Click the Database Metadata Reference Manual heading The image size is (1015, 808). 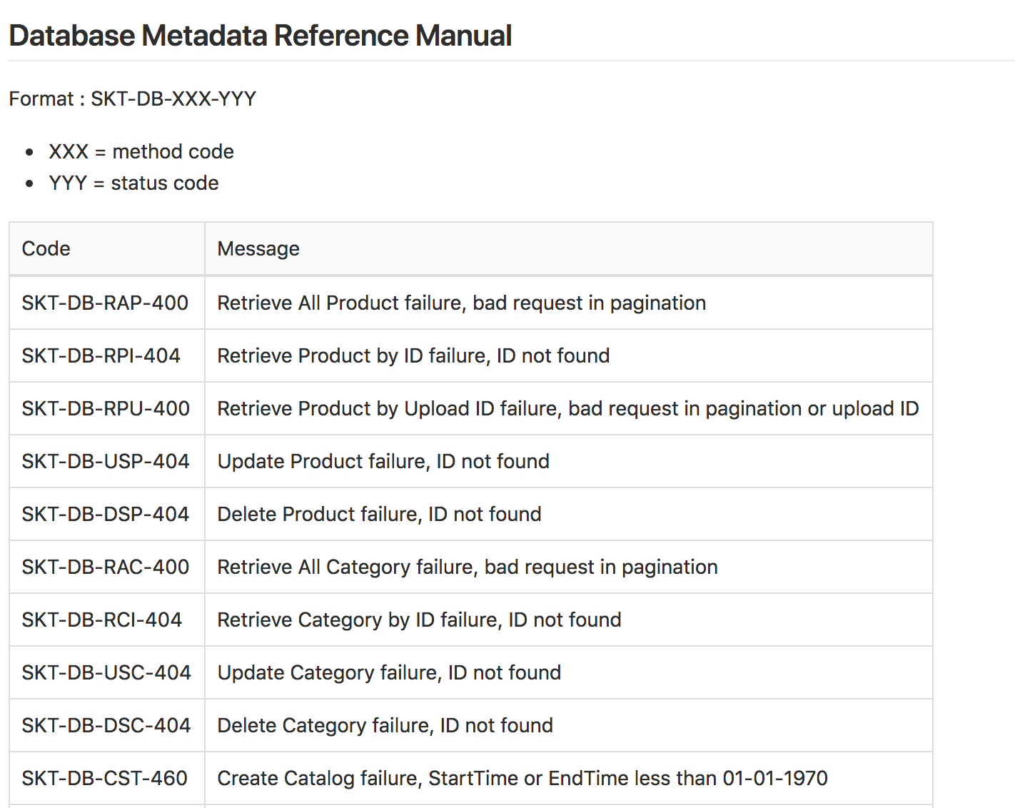[x=261, y=36]
